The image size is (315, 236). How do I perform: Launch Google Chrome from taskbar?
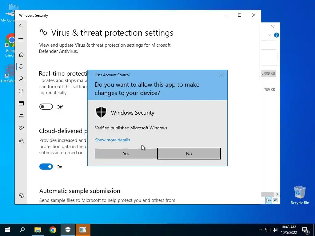(x=53, y=230)
